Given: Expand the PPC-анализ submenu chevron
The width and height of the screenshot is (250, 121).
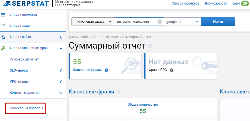Looking at the screenshot, I should 61,82.
